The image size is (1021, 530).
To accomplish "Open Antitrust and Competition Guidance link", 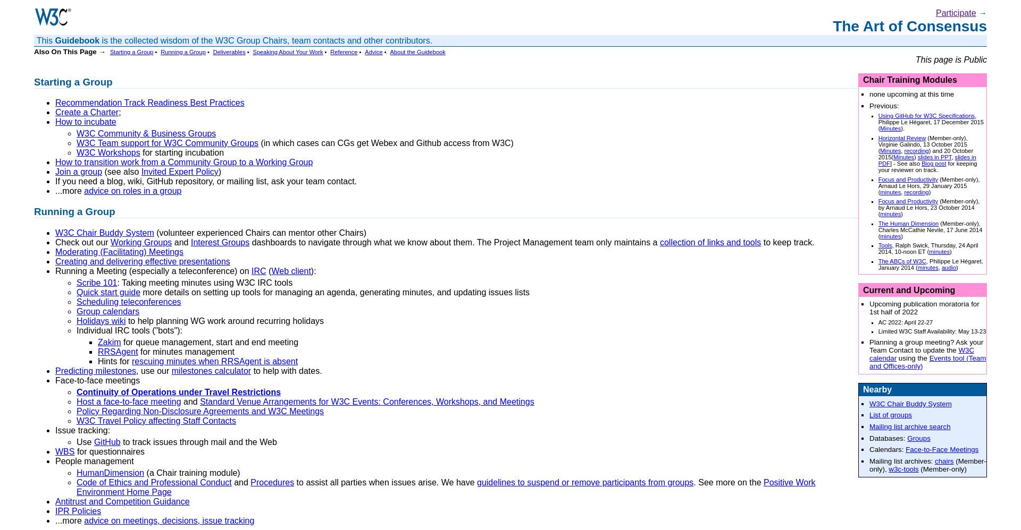I will click(x=122, y=502).
